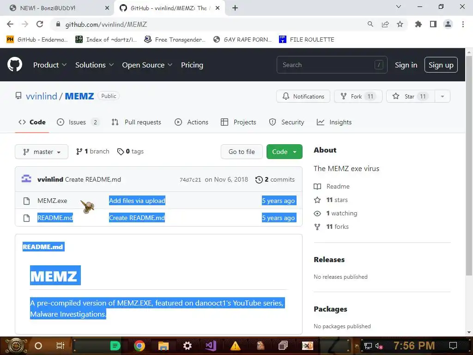Open the Index of ~dartz bookmark
Screen dimensions: 473x355
click(106, 40)
